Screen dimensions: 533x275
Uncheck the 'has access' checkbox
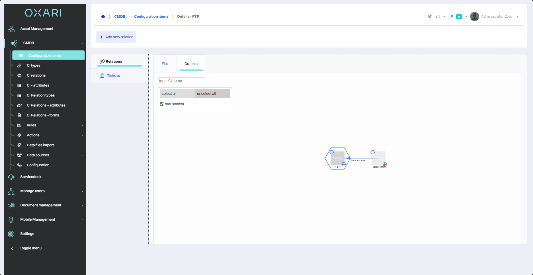[162, 104]
